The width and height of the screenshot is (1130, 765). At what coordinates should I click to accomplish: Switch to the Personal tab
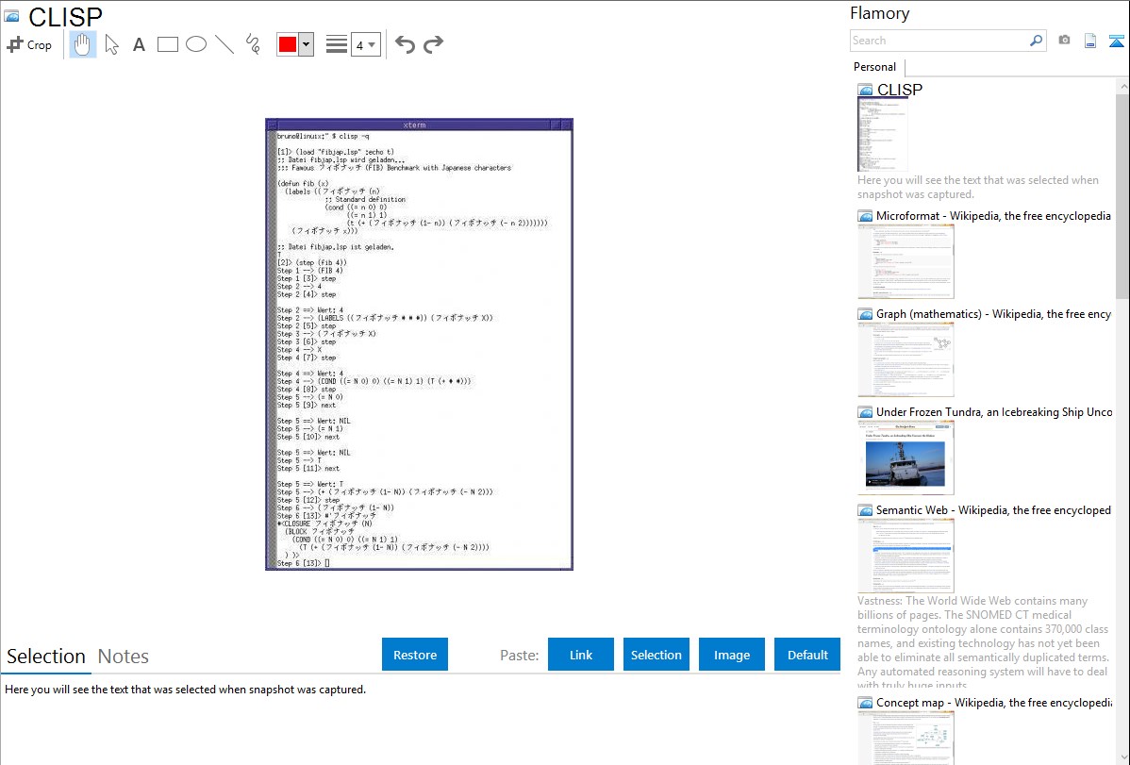[x=875, y=67]
